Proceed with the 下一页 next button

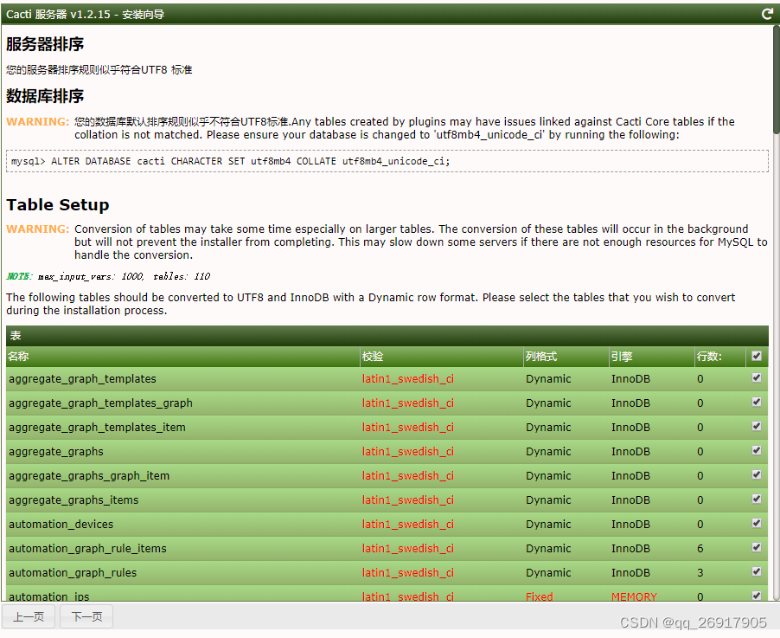click(86, 616)
